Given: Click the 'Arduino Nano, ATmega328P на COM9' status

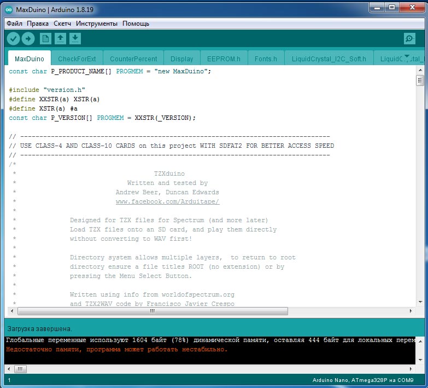Looking at the screenshot, I should coord(363,380).
